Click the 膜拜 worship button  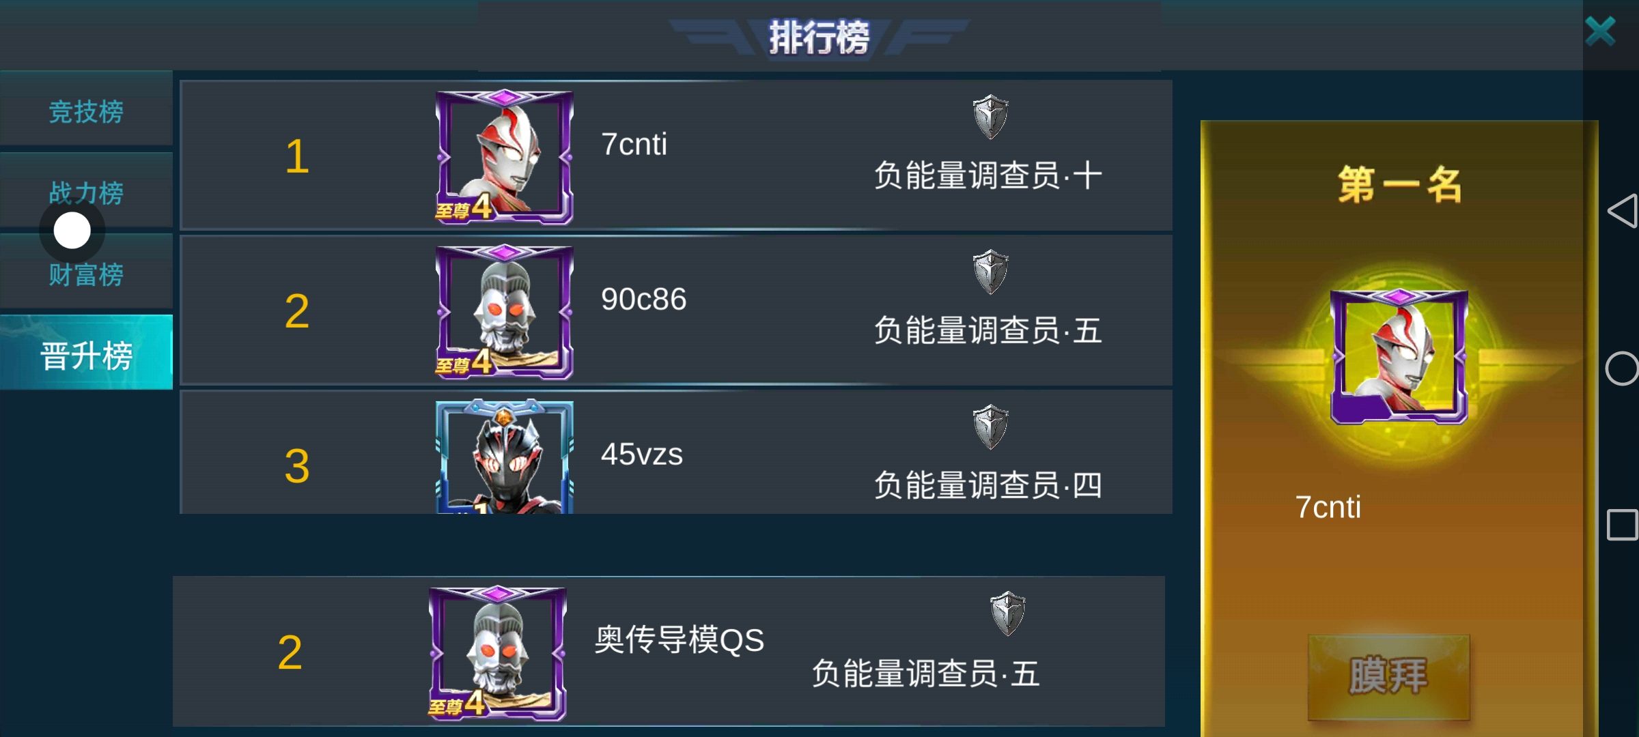[x=1389, y=676]
